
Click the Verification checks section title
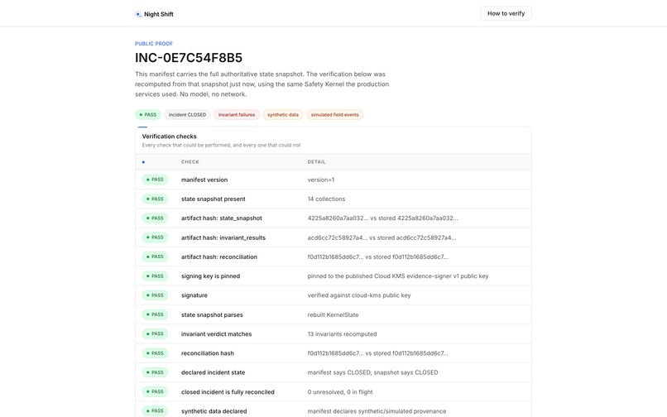(170, 137)
